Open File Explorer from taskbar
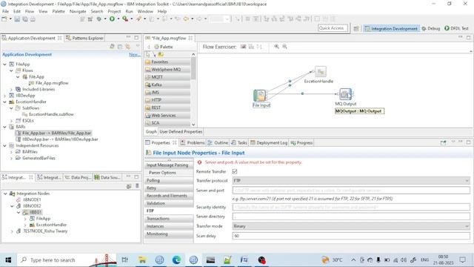Image resolution: width=474 pixels, height=267 pixels. (x=142, y=260)
